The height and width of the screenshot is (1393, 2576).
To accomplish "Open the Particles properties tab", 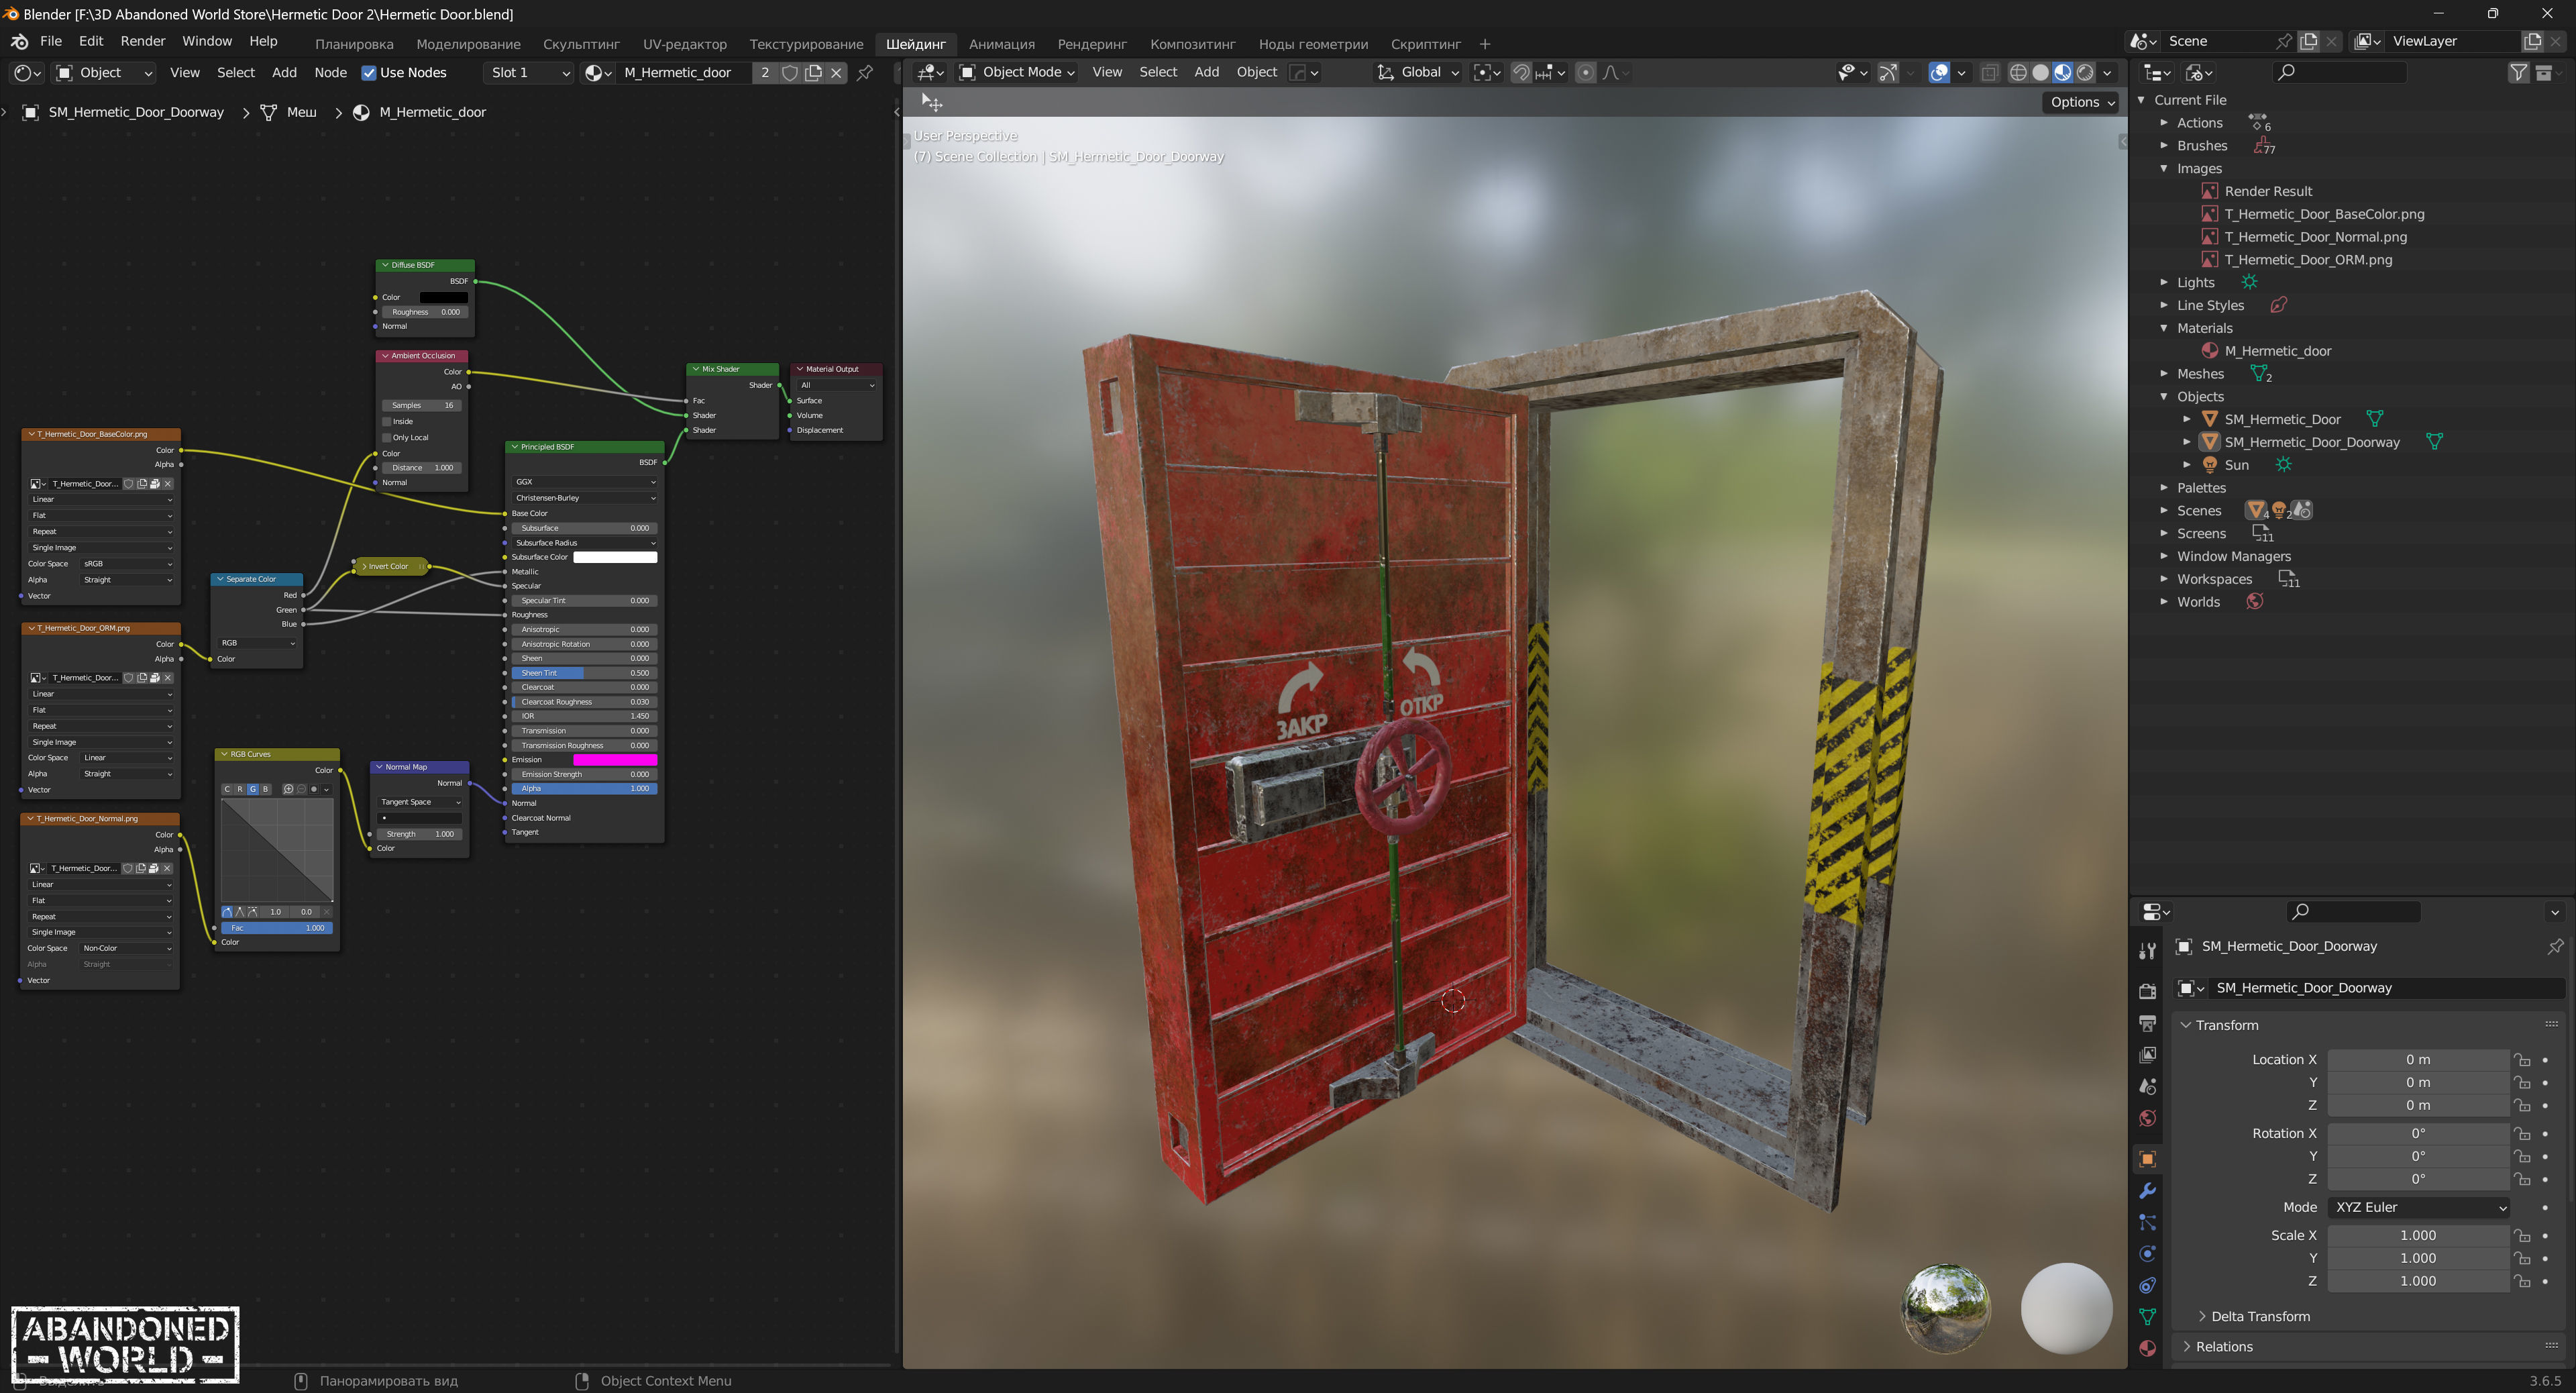I will click(x=2147, y=1222).
